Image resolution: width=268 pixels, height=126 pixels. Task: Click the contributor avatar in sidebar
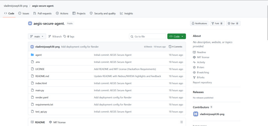pyautogui.click(x=196, y=114)
